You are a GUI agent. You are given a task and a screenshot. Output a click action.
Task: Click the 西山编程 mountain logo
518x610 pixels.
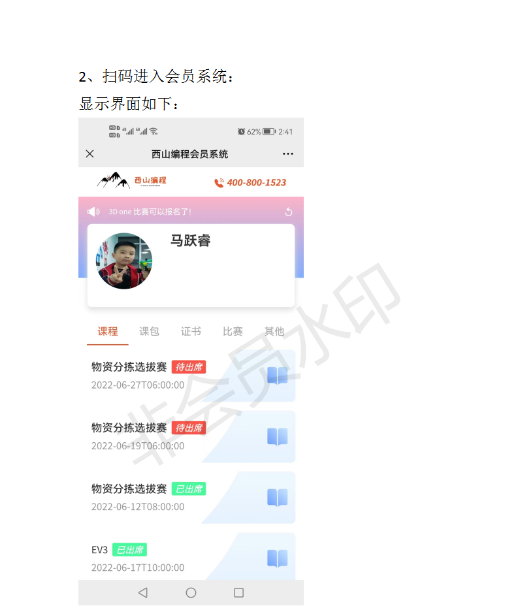131,180
